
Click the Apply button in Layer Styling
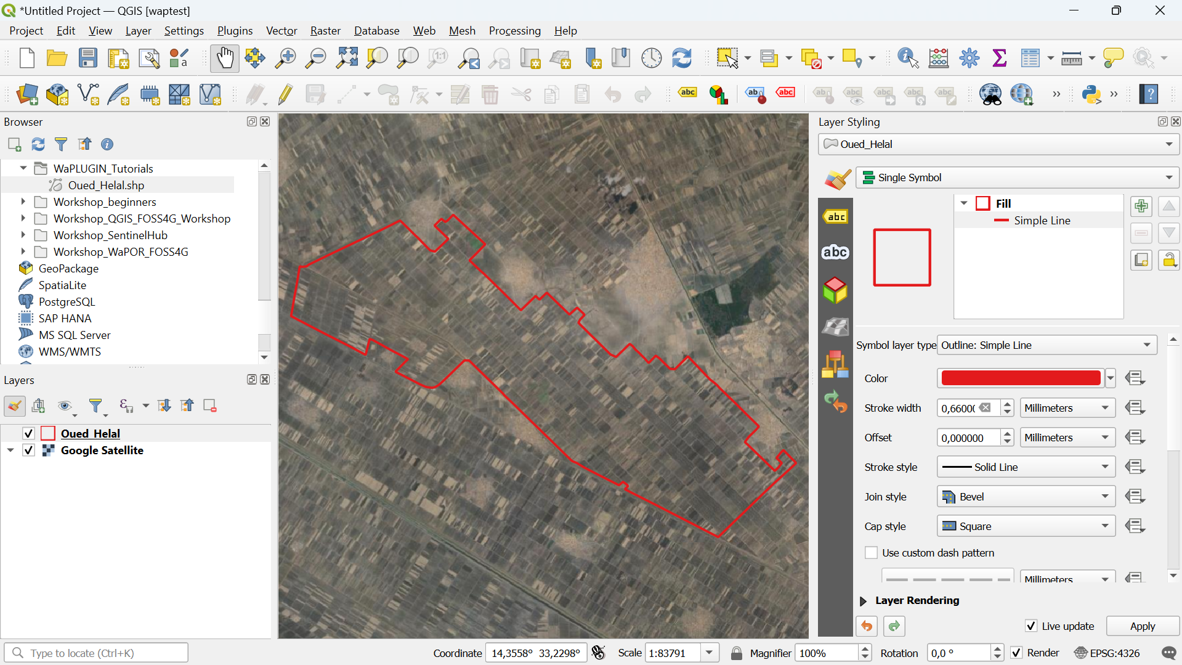pyautogui.click(x=1141, y=626)
